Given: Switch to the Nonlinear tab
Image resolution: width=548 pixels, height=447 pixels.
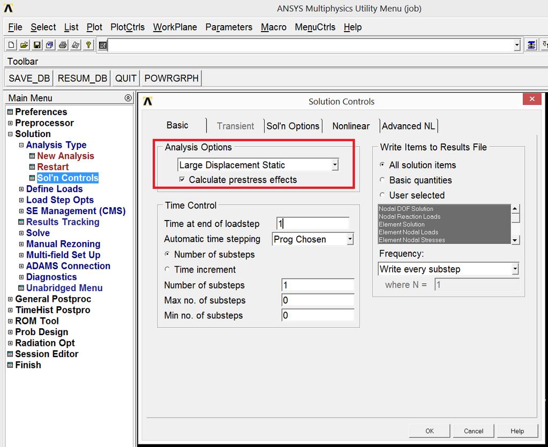Looking at the screenshot, I should [351, 126].
